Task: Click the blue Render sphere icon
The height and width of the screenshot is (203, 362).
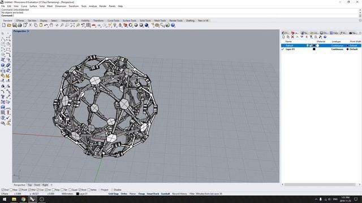Action: click(146, 25)
